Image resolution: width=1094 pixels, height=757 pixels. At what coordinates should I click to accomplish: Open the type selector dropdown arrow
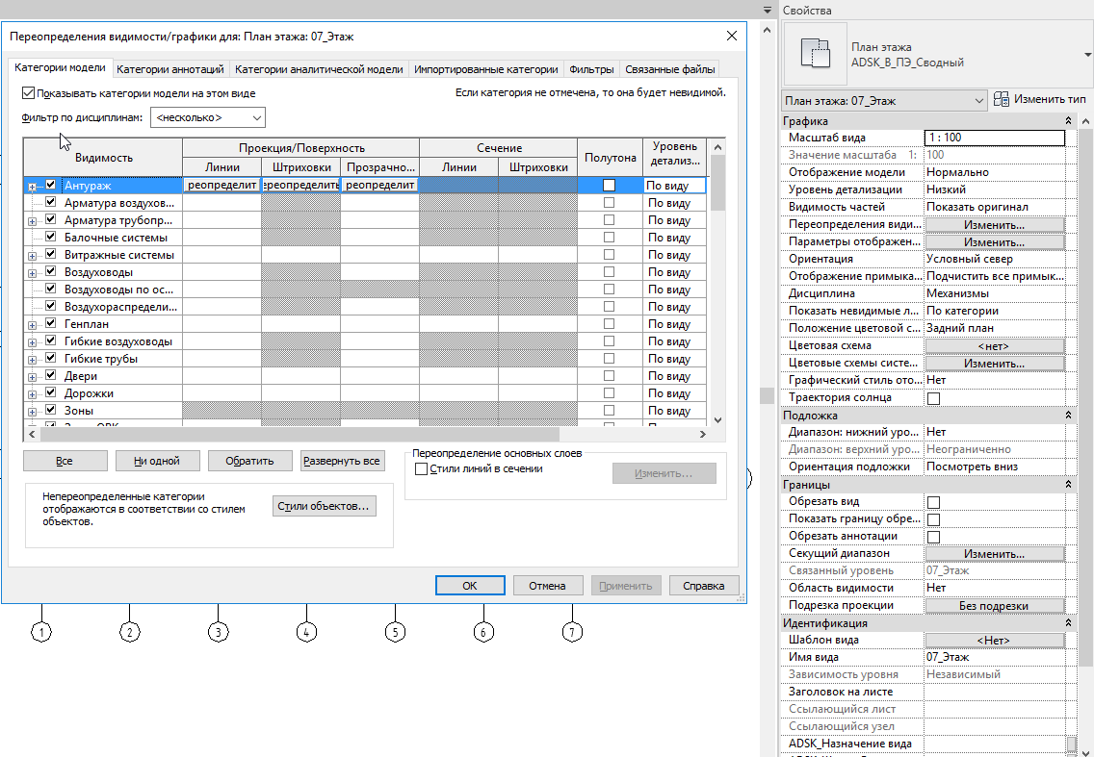(1087, 55)
